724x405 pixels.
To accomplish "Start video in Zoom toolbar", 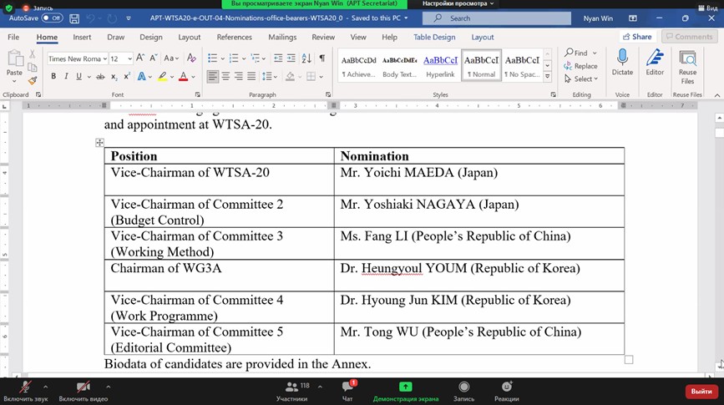I will click(x=84, y=391).
